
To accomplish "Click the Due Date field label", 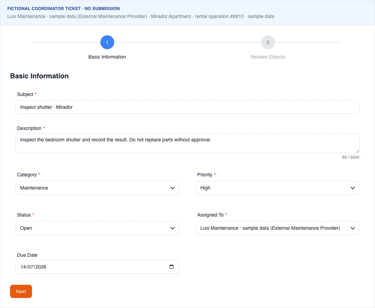I will (27, 255).
